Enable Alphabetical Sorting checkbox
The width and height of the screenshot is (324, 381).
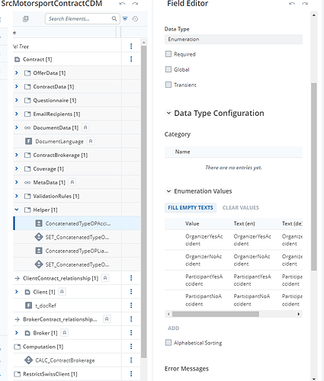coord(168,343)
